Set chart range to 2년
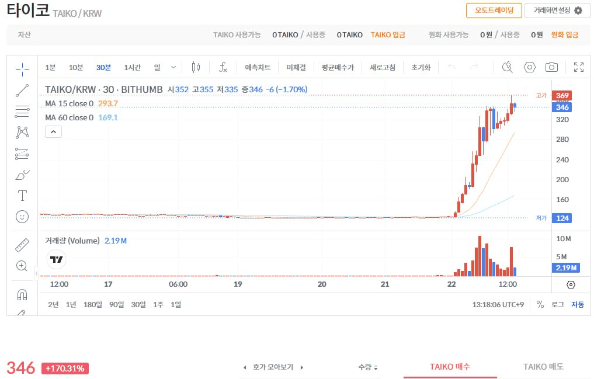594x379 pixels. pyautogui.click(x=53, y=304)
